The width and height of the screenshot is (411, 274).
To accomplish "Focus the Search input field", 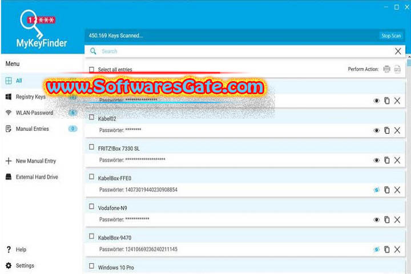I will (244, 51).
